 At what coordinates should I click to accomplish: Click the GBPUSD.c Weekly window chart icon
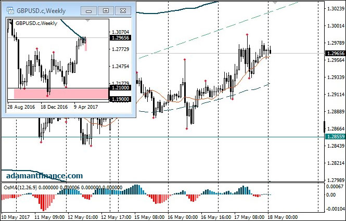click(x=10, y=10)
